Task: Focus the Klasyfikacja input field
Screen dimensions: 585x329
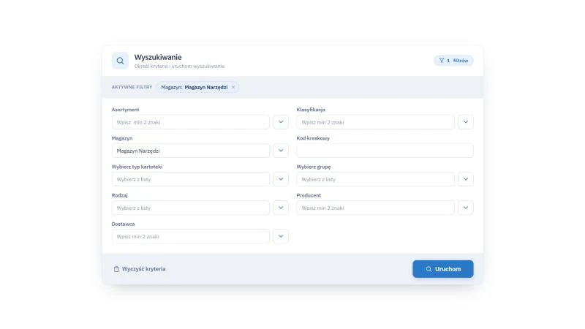Action: (x=375, y=122)
